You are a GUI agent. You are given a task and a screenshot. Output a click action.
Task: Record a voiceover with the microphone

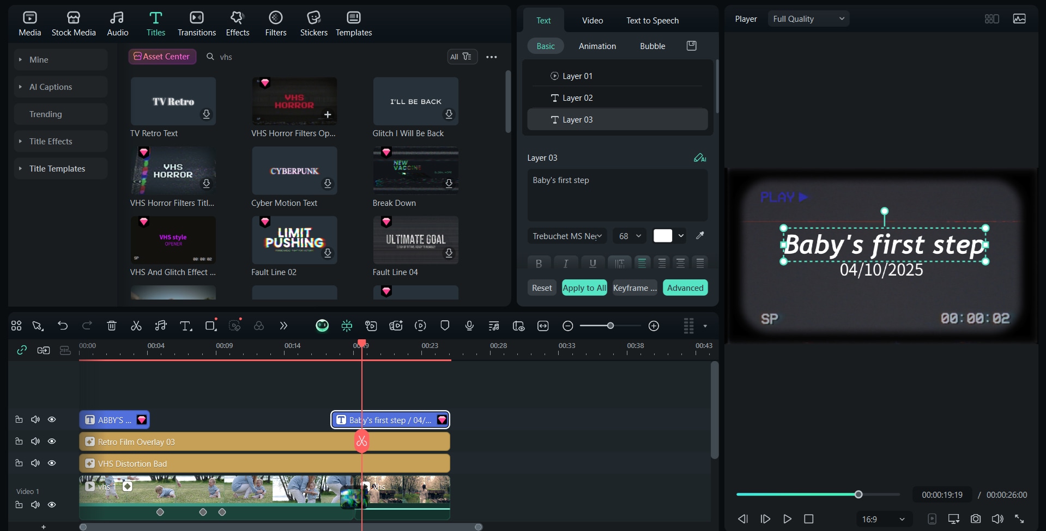pos(469,326)
